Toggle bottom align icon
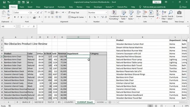 52,12
